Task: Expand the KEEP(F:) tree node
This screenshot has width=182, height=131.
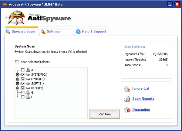Action: pyautogui.click(x=18, y=88)
